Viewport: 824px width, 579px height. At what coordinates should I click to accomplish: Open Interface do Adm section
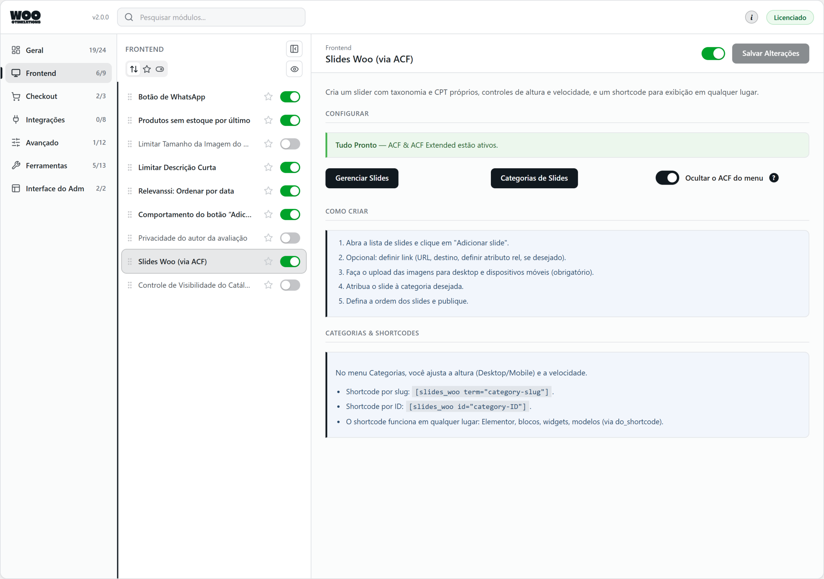point(59,189)
